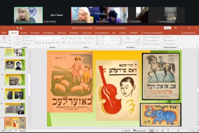Click the 'Что вы хотите сделать?' search box
199x133 pixels.
[x=152, y=33]
